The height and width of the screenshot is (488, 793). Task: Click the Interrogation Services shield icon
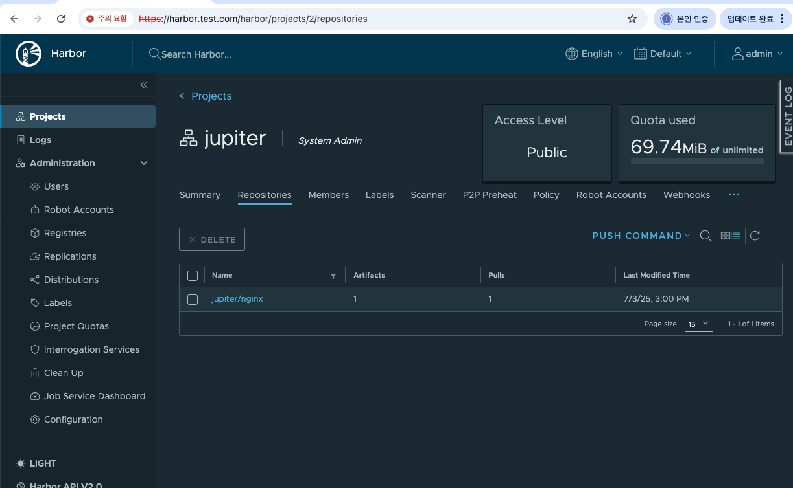(35, 349)
